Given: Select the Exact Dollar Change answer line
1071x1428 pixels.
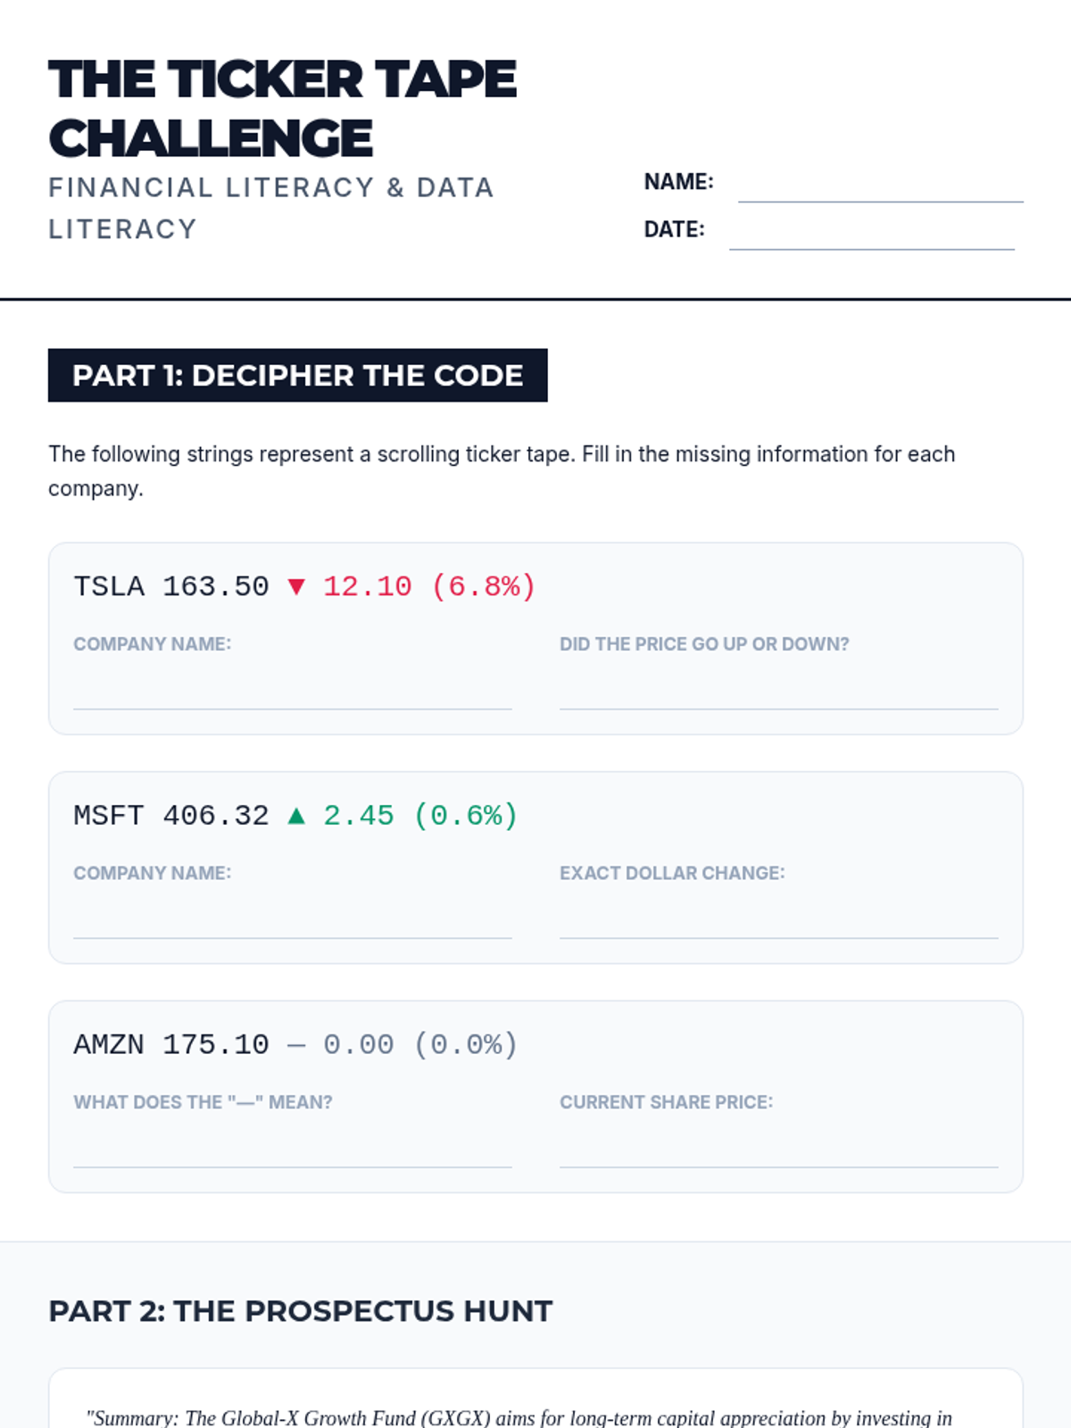Looking at the screenshot, I should (778, 918).
